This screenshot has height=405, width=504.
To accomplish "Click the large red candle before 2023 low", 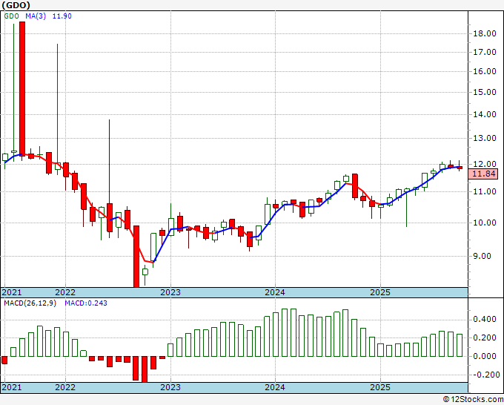I will (136, 257).
